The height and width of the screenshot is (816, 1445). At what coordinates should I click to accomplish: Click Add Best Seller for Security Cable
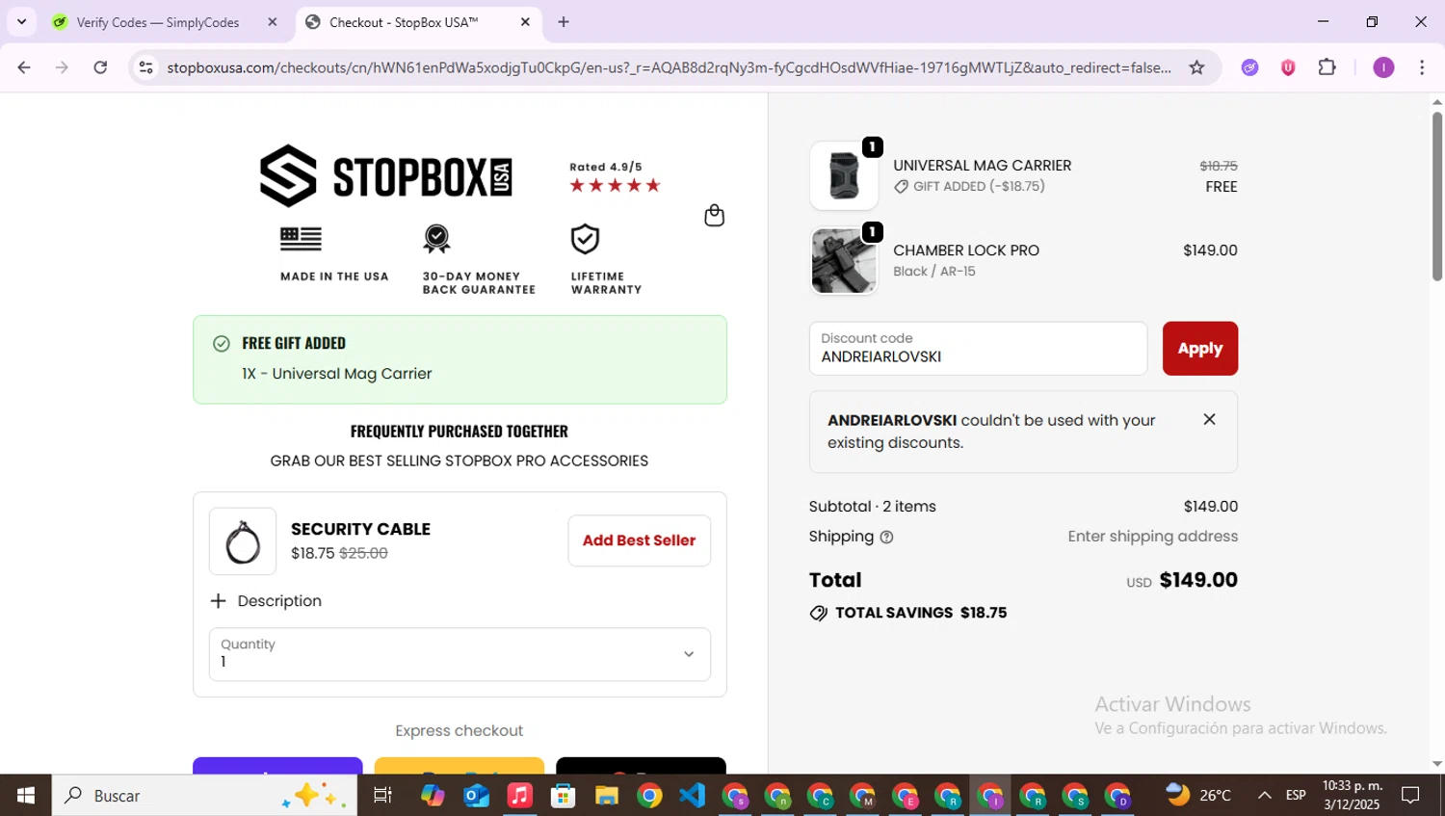click(x=639, y=540)
